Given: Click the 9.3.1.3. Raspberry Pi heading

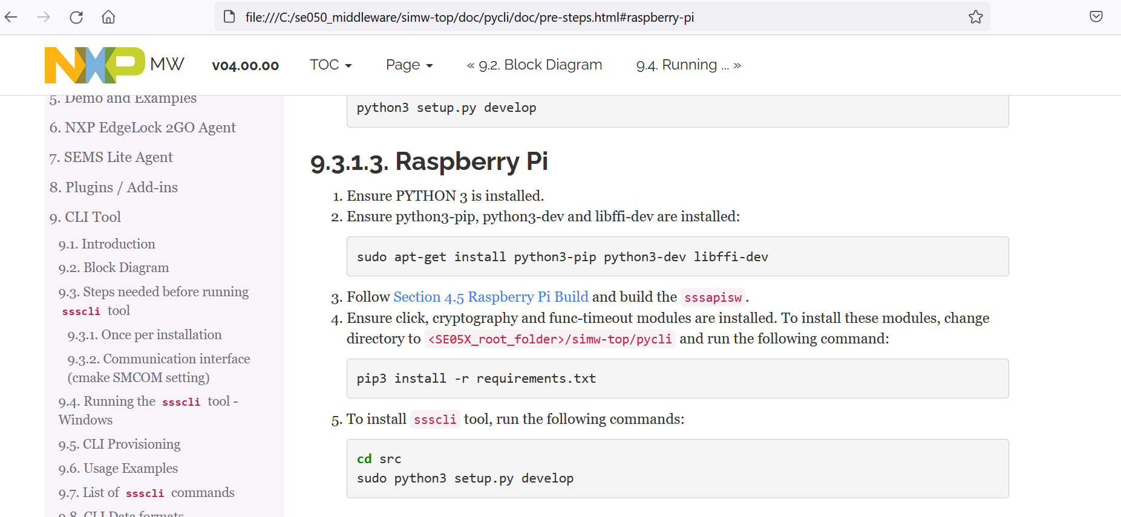Looking at the screenshot, I should point(429,162).
